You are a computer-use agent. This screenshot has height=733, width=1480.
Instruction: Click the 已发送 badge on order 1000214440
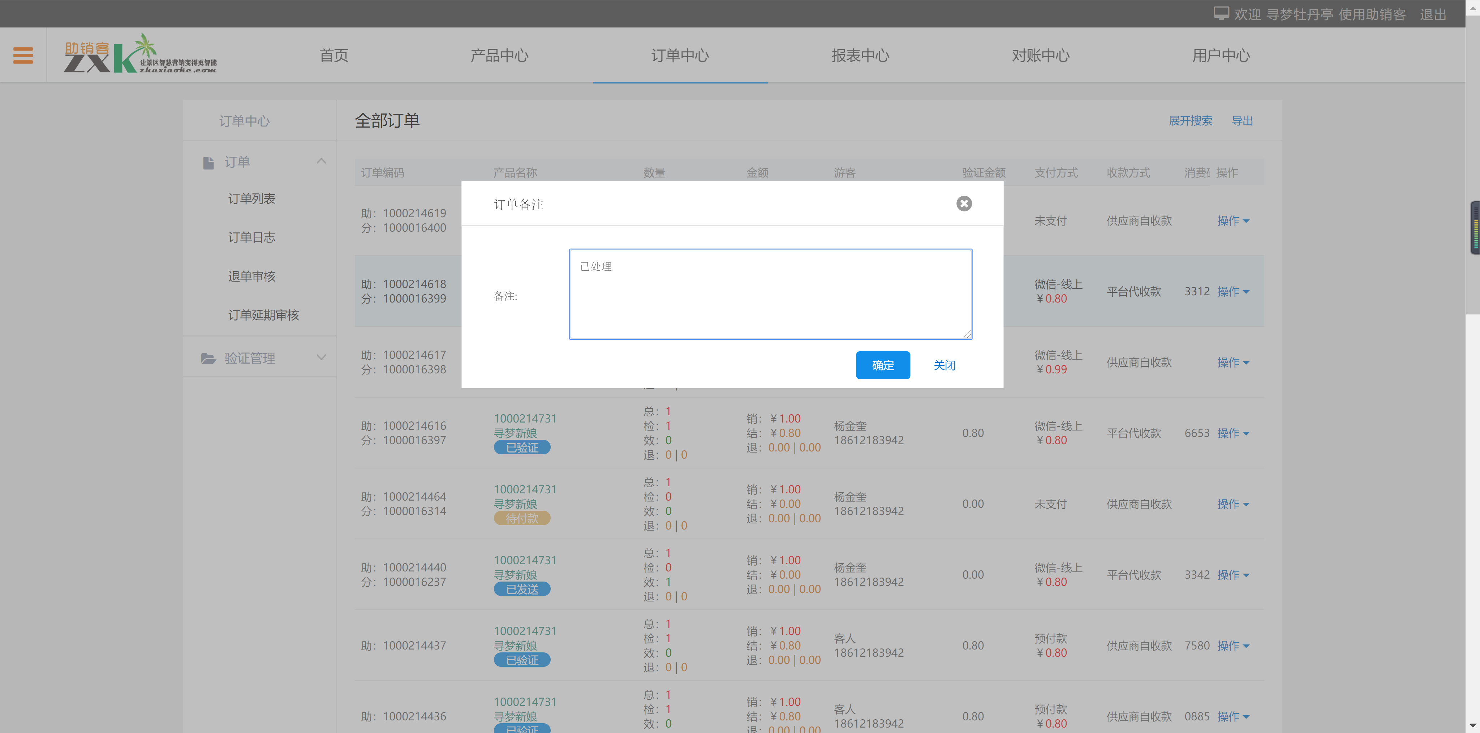pos(522,589)
